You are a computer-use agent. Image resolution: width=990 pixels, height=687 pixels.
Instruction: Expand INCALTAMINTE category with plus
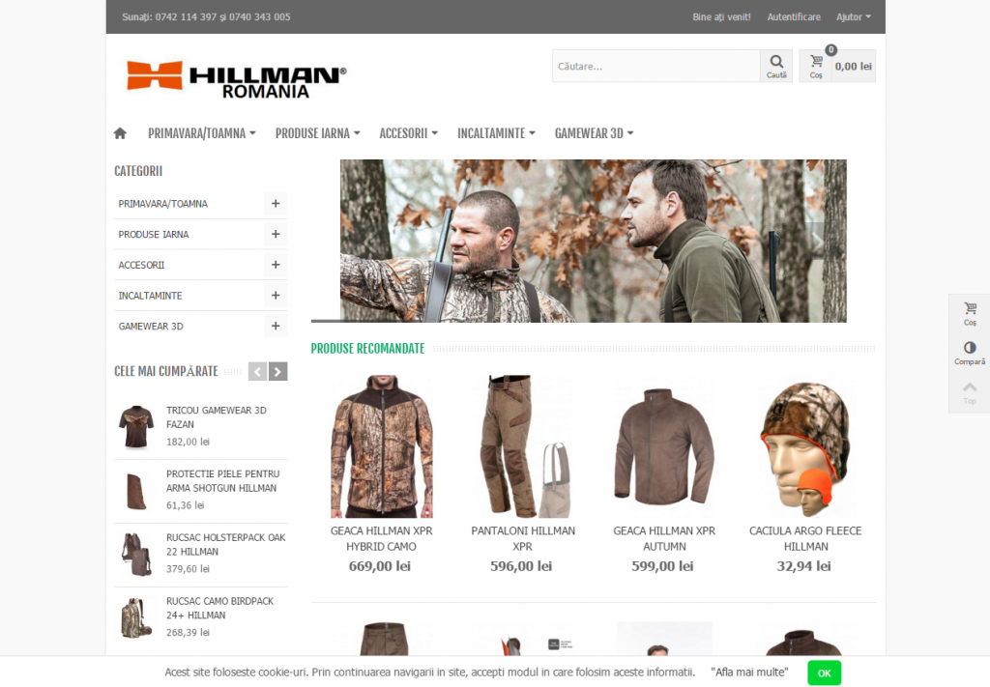(x=276, y=296)
